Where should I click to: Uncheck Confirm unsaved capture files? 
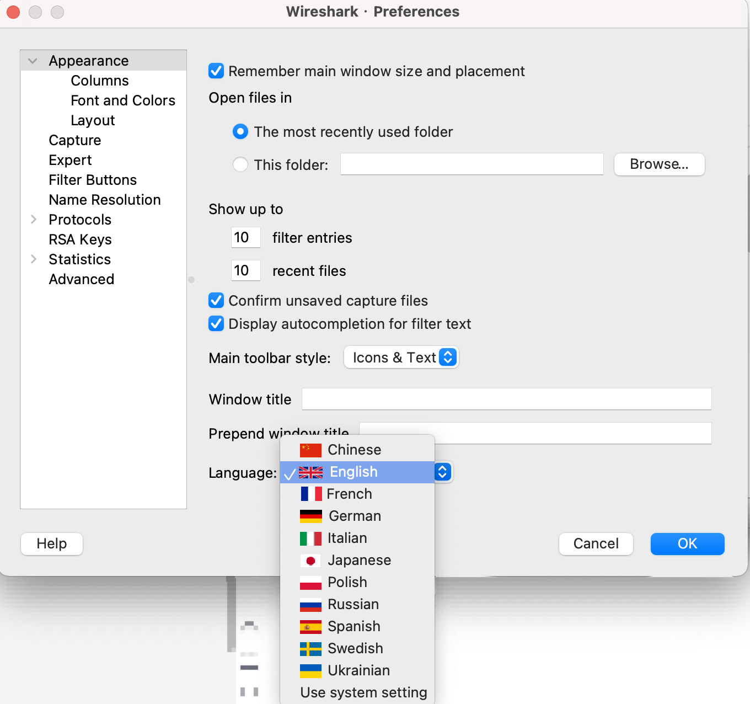point(216,300)
